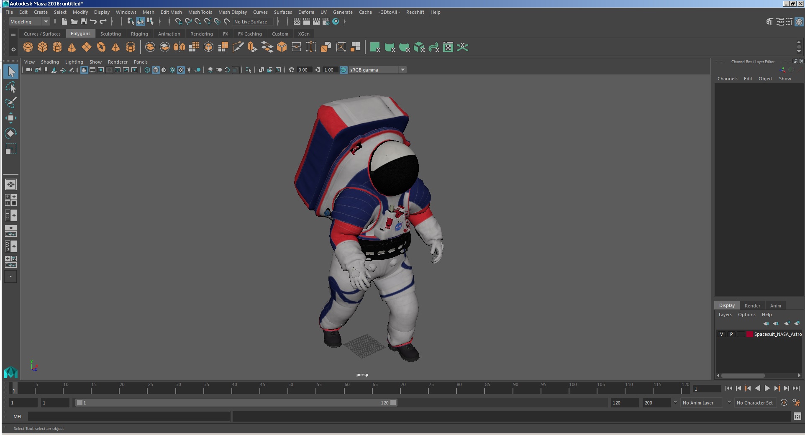Create a polygon sphere from the shelf
This screenshot has width=805, height=435.
tap(28, 47)
